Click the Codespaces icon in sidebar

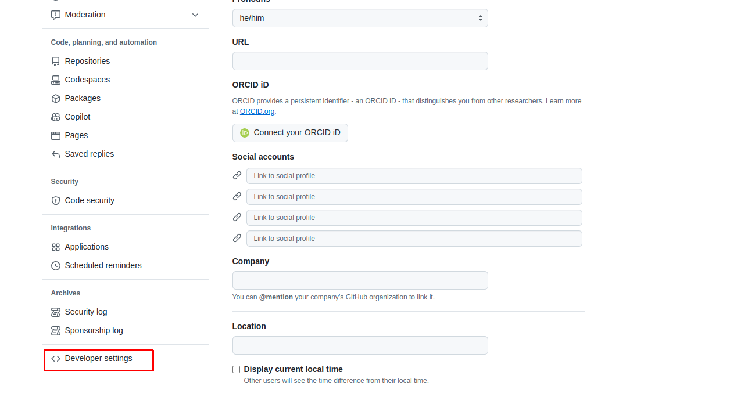click(x=55, y=80)
